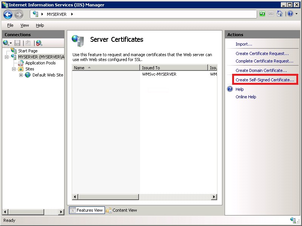Click the Help question-mark icon in Actions
Image resolution: width=302 pixels, height=226 pixels.
[230, 89]
